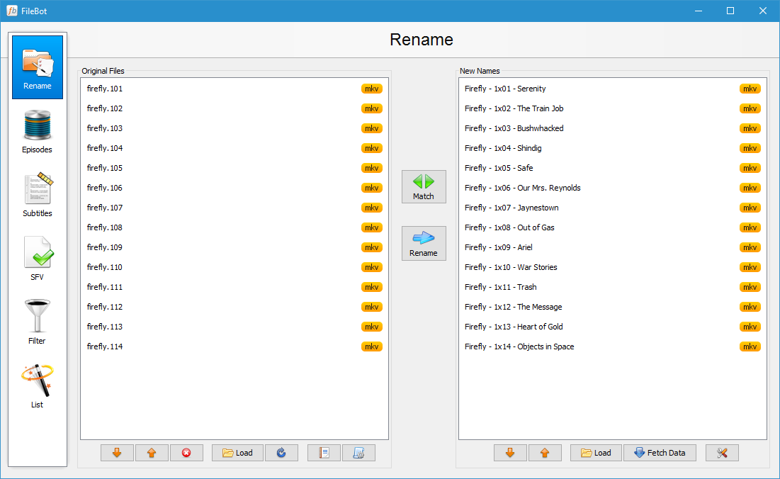The height and width of the screenshot is (479, 780).
Task: Move a name up in the New Names list
Action: click(x=545, y=452)
